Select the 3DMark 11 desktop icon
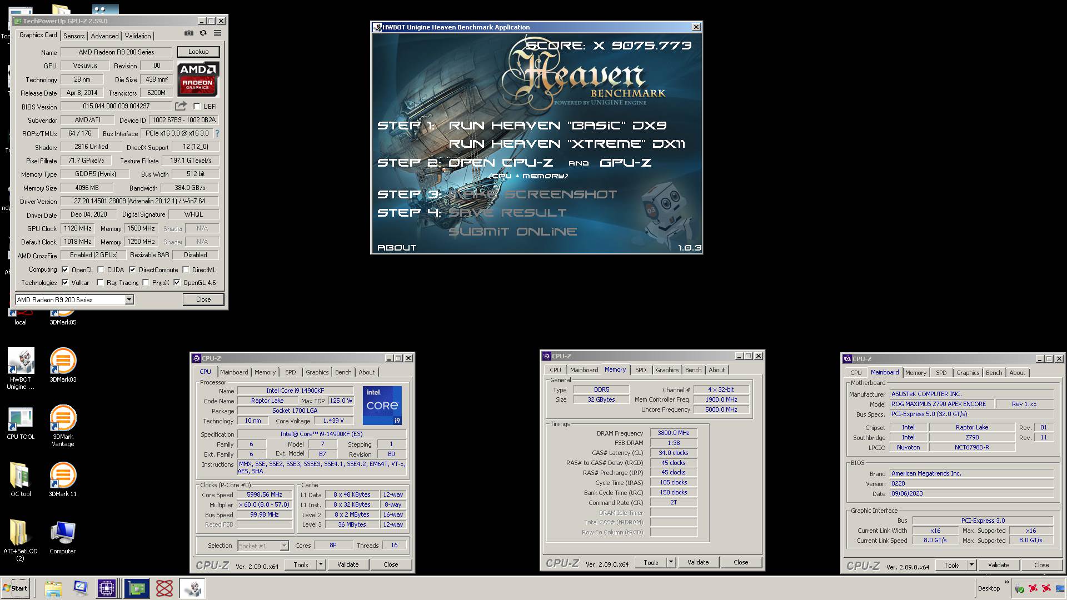 (x=63, y=479)
